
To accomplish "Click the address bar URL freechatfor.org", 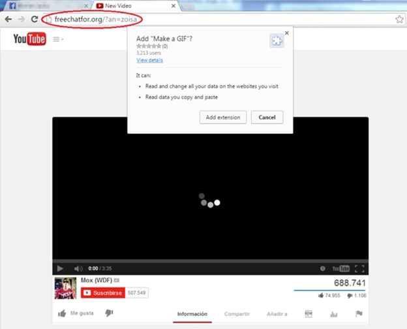I will 95,19.
